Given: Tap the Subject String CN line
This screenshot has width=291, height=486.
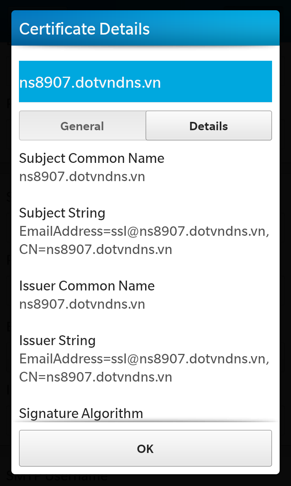Looking at the screenshot, I should pyautogui.click(x=96, y=249).
